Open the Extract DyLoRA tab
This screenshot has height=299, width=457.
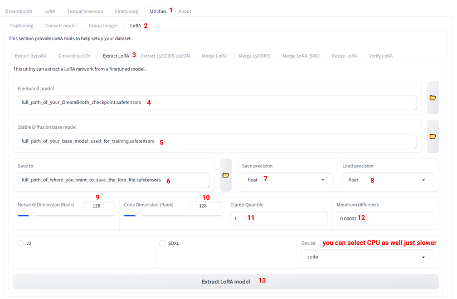[31, 56]
